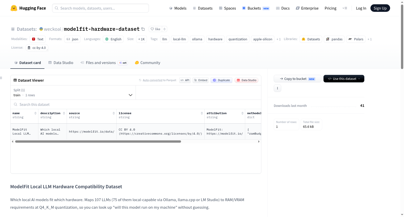Focus the Search models, datasets, users field
Screen dimensions: 404x217
pyautogui.click(x=100, y=8)
